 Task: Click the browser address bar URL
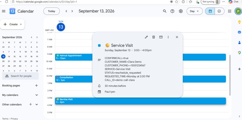click(47, 2)
